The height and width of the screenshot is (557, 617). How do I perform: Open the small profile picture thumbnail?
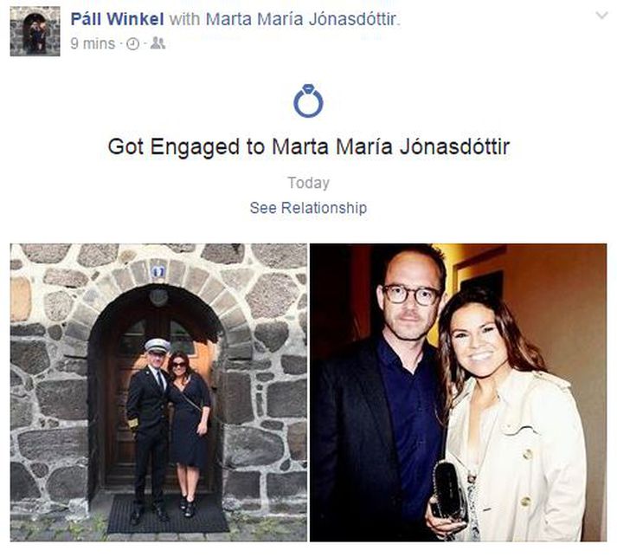click(x=35, y=31)
